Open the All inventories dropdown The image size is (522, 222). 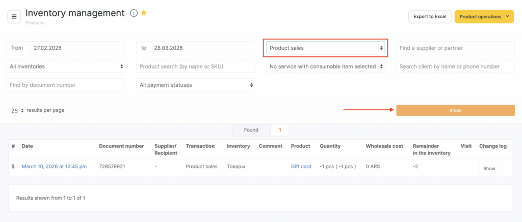[x=66, y=67]
